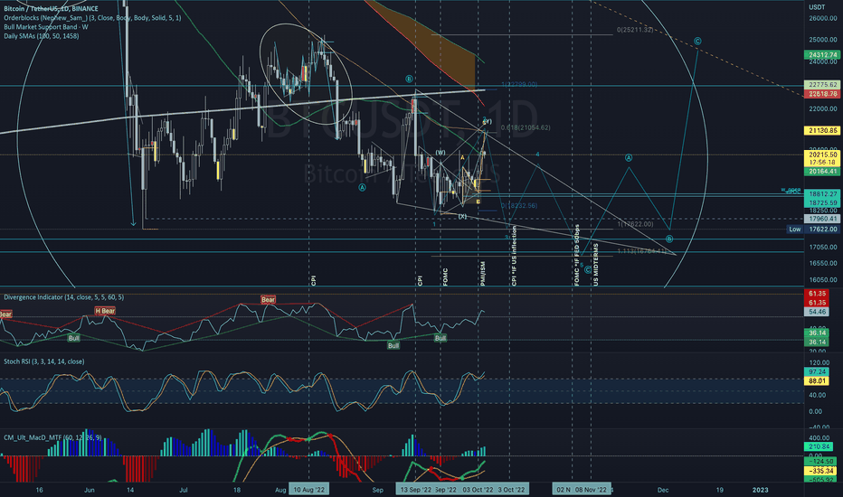Click the red 22618.78 price label
This screenshot has width=843, height=497.
822,94
